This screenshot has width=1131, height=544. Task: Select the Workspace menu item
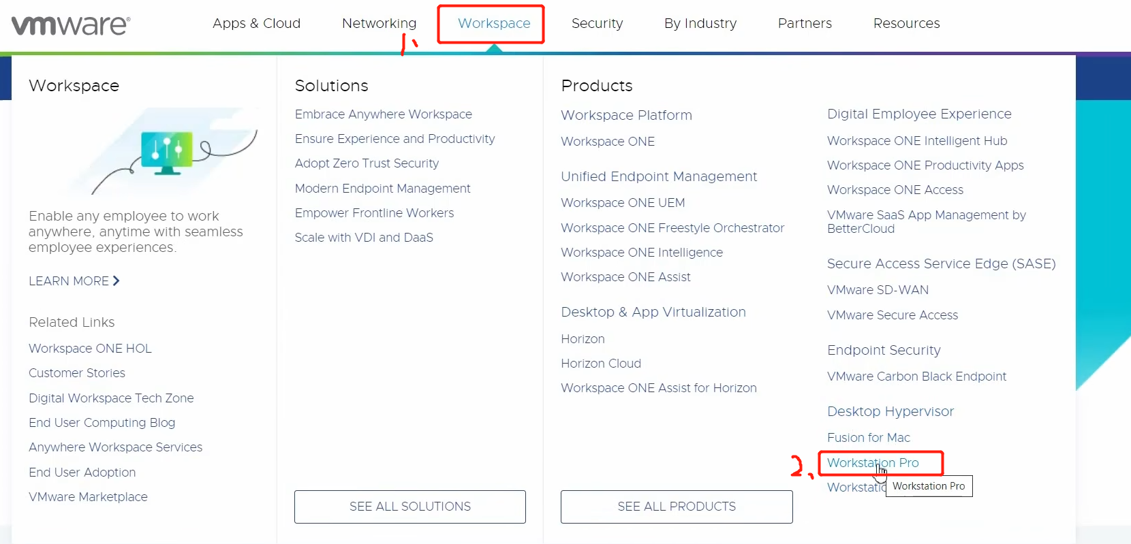coord(494,23)
